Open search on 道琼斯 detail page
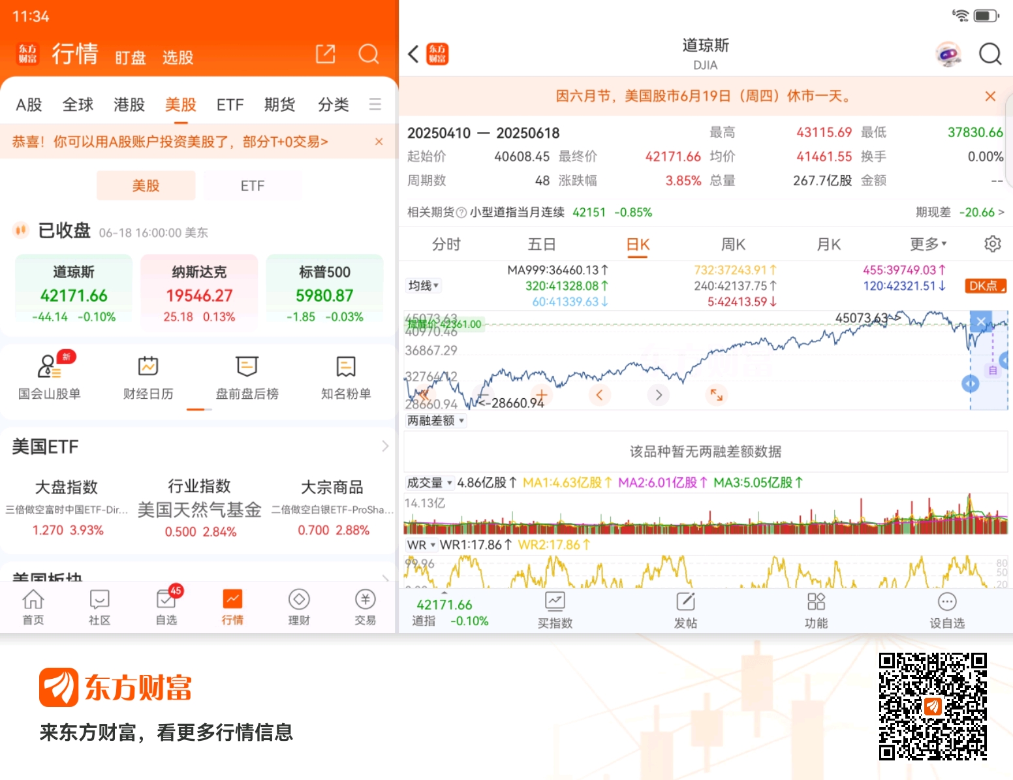 (x=990, y=54)
